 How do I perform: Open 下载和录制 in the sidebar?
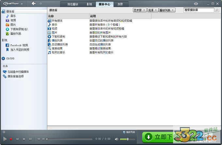pyautogui.click(x=17, y=29)
